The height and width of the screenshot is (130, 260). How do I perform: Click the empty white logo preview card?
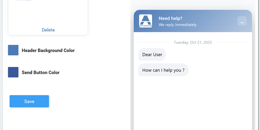[x=48, y=15]
